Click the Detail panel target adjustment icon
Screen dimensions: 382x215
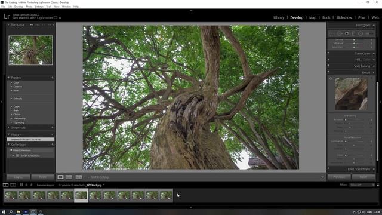[x=331, y=78]
